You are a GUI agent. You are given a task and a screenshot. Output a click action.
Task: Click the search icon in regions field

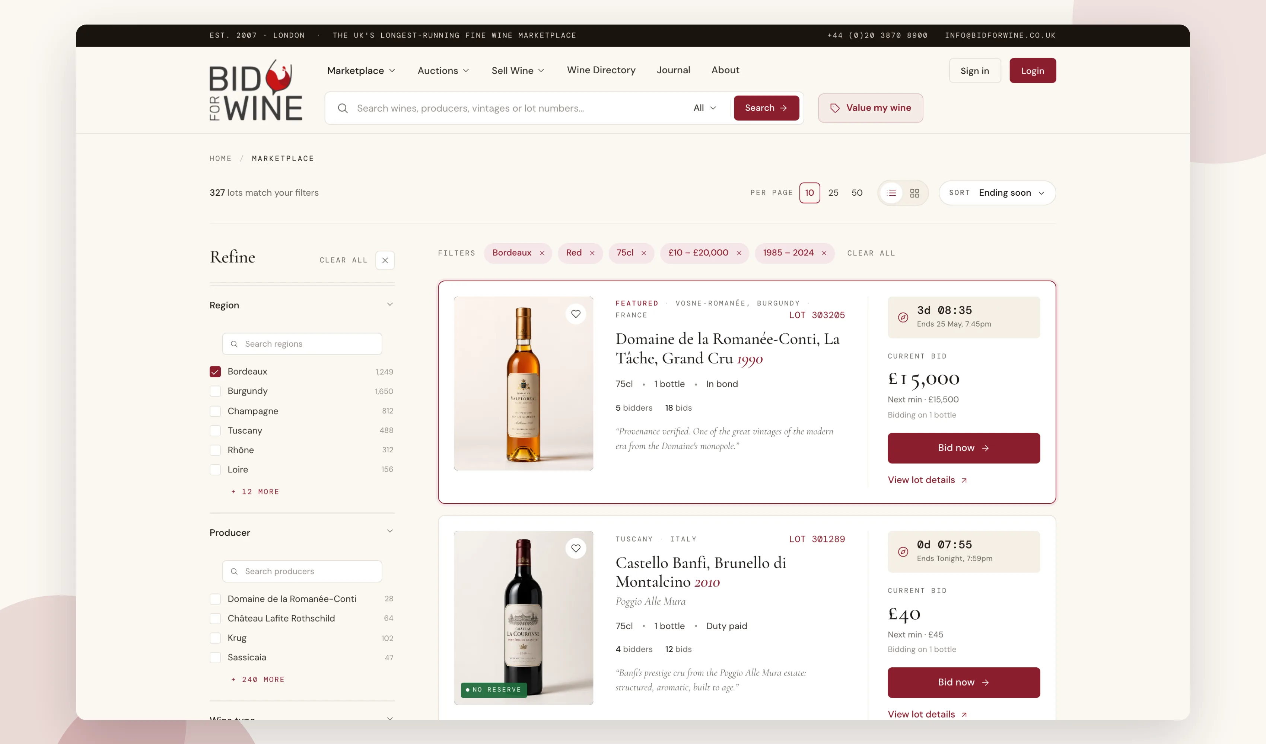click(234, 344)
